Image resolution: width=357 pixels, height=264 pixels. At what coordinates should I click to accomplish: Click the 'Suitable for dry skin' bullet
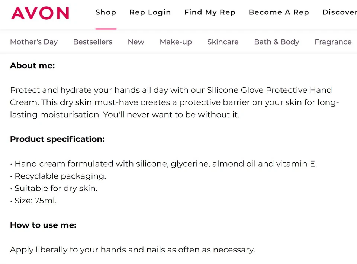56,188
